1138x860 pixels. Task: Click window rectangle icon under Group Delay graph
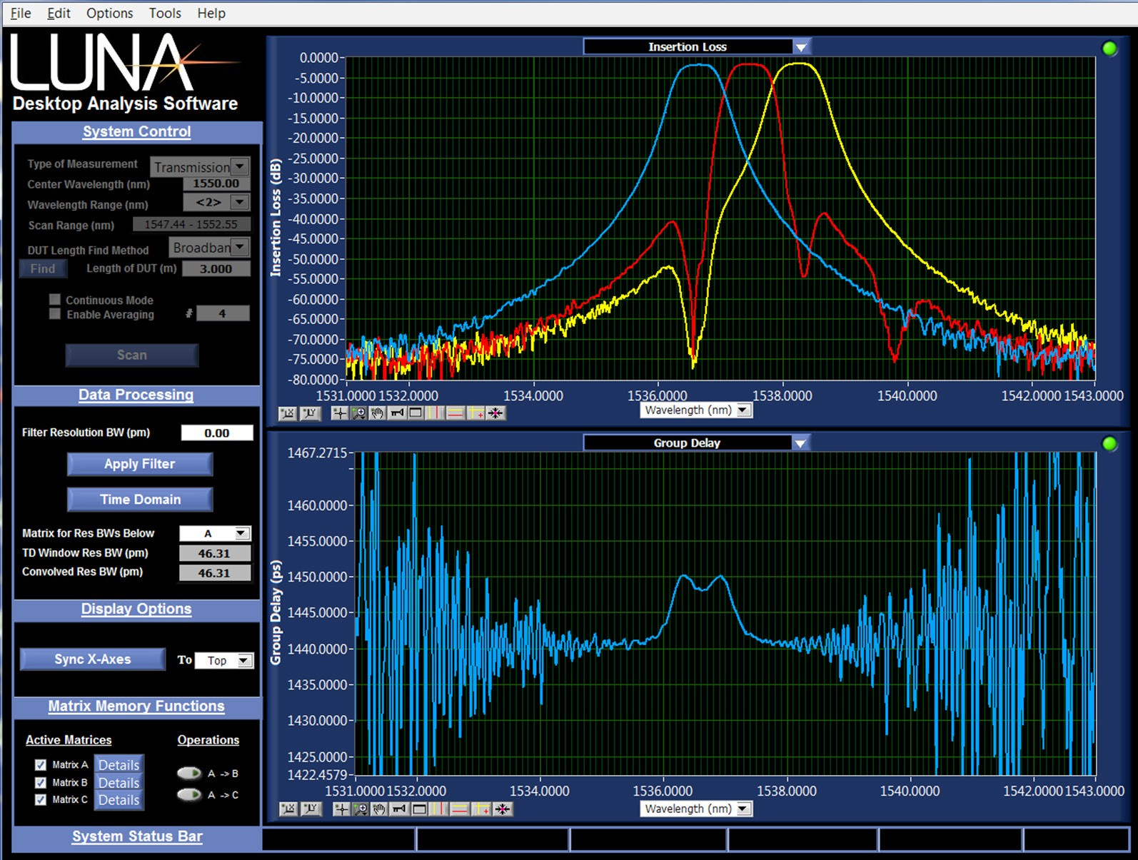[419, 809]
